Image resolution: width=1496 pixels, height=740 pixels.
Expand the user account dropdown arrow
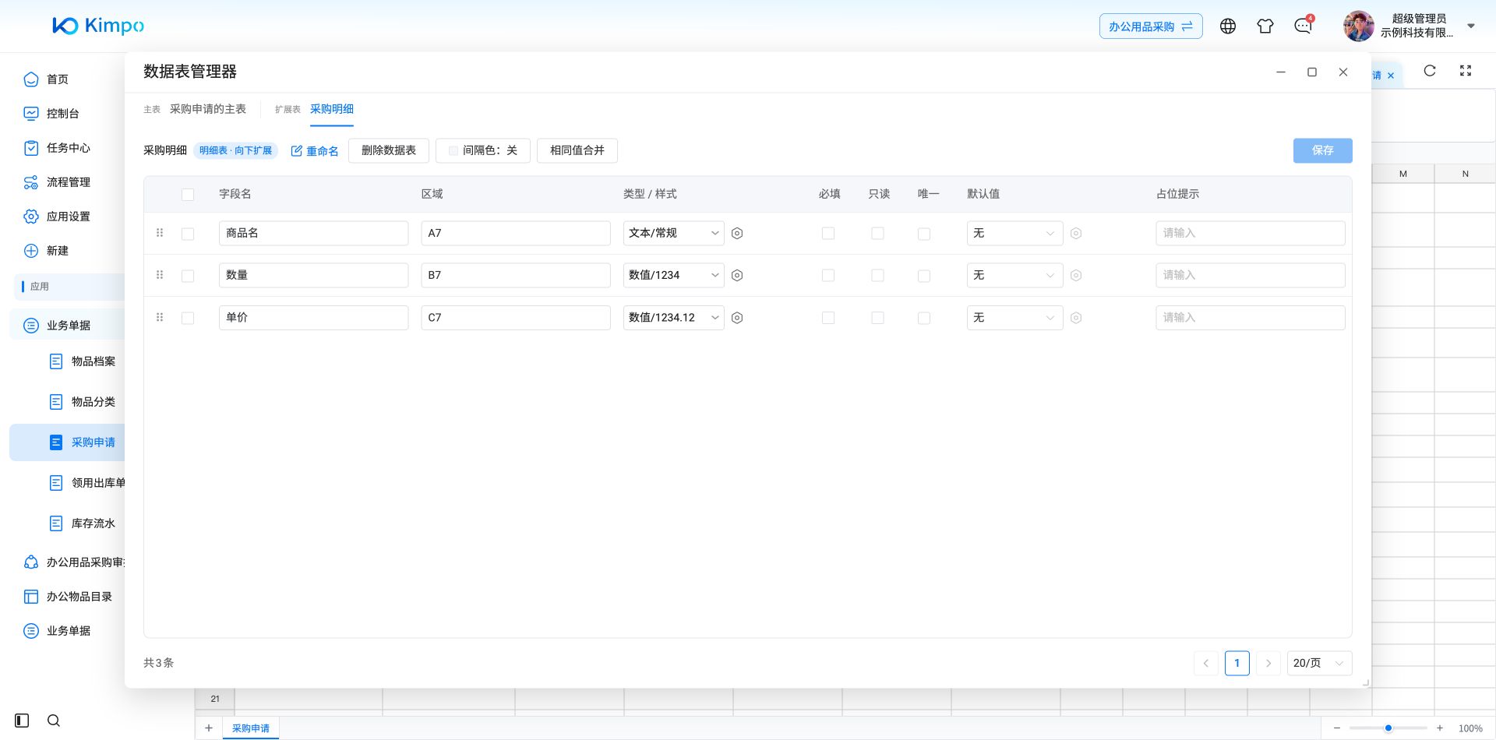click(x=1471, y=26)
